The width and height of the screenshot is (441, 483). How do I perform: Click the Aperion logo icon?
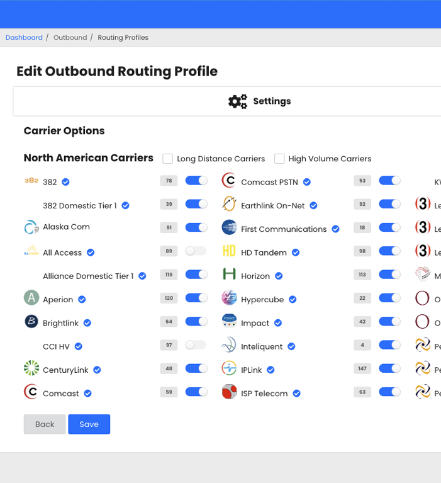coord(31,298)
